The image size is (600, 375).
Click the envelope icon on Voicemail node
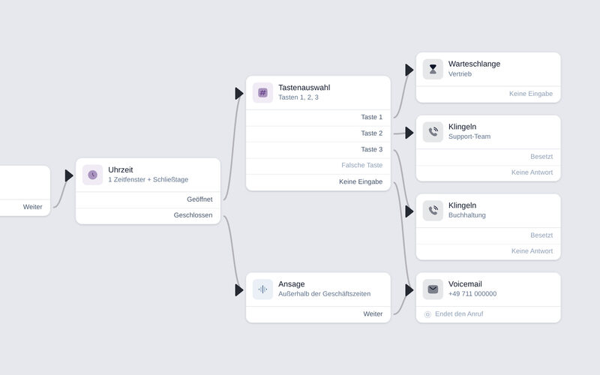pos(433,289)
